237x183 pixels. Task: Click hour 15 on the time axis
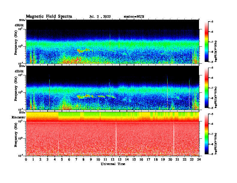coord(134,160)
